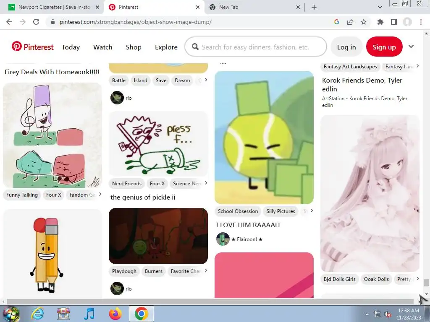
Task: Show more tags after Fantasy Landscapes chip
Action: [x=417, y=66]
